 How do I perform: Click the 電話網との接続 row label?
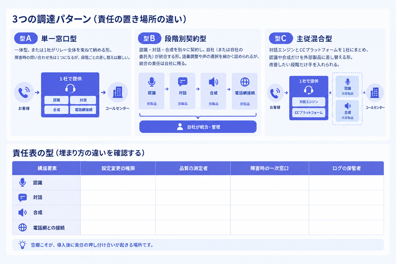[x=49, y=228]
